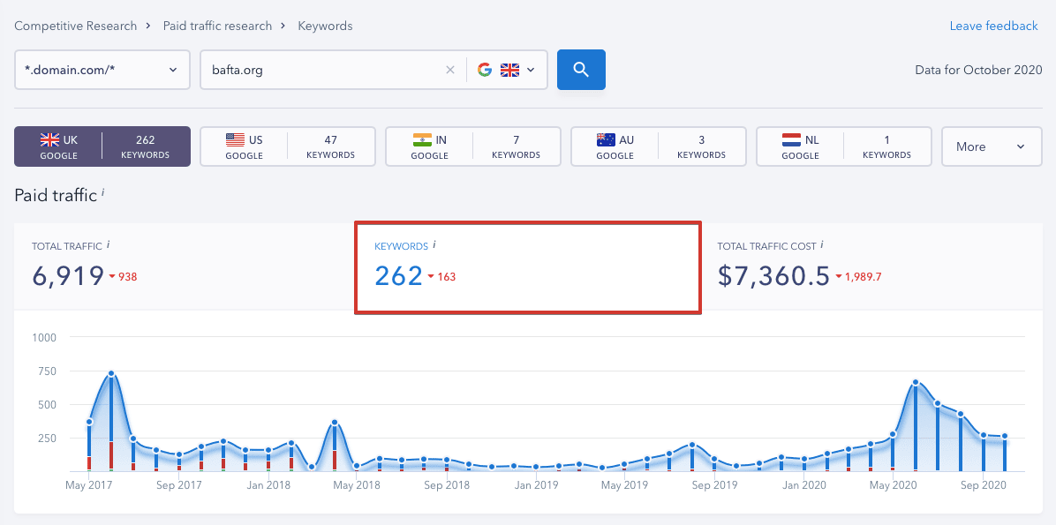The height and width of the screenshot is (525, 1056).
Task: Click the "Paid traffic" section heading
Action: coord(56,195)
